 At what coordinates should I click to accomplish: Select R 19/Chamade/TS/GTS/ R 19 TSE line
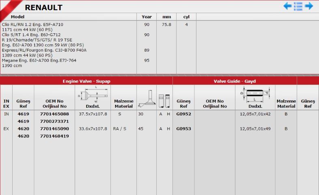[37, 40]
